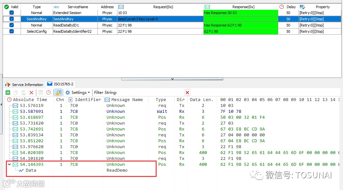The image size is (343, 190).
Task: Select the 'Has Response:62 F1 98' response cell
Action: pyautogui.click(x=241, y=25)
